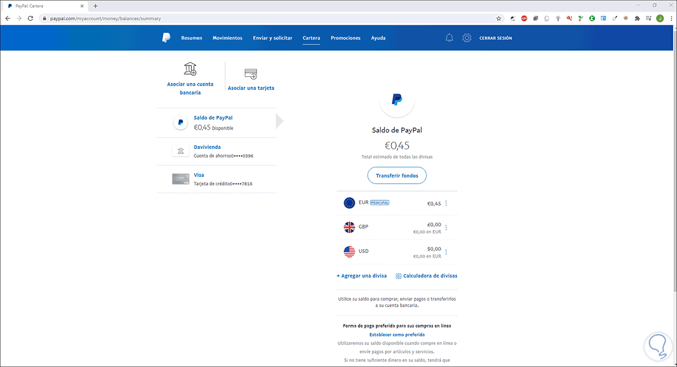Open the Ayuda menu
The width and height of the screenshot is (677, 367).
[379, 38]
